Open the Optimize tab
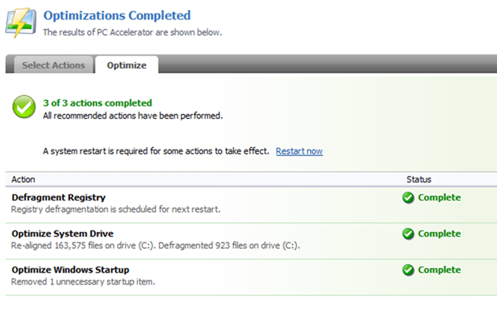The height and width of the screenshot is (313, 497). (x=127, y=64)
